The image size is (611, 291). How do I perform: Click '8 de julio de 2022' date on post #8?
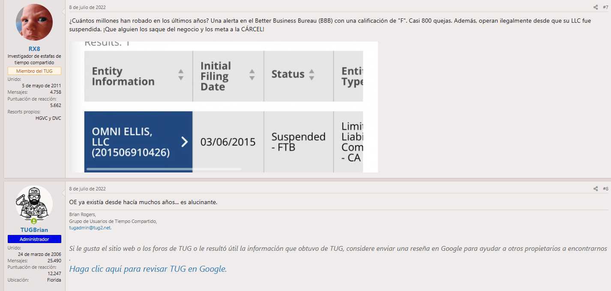(87, 189)
